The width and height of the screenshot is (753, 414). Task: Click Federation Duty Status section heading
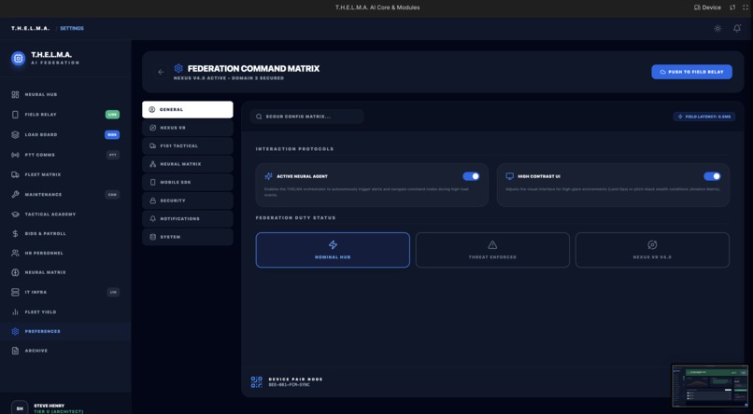295,217
